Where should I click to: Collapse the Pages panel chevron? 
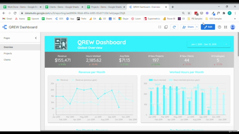36,38
